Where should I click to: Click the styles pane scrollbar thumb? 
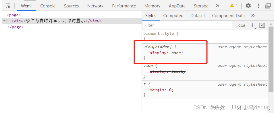271,59
